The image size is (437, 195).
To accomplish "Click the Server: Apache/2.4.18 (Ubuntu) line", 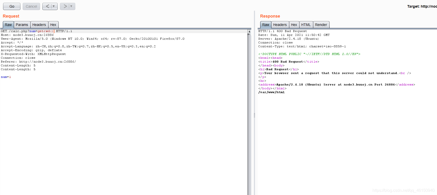I will (x=289, y=39).
